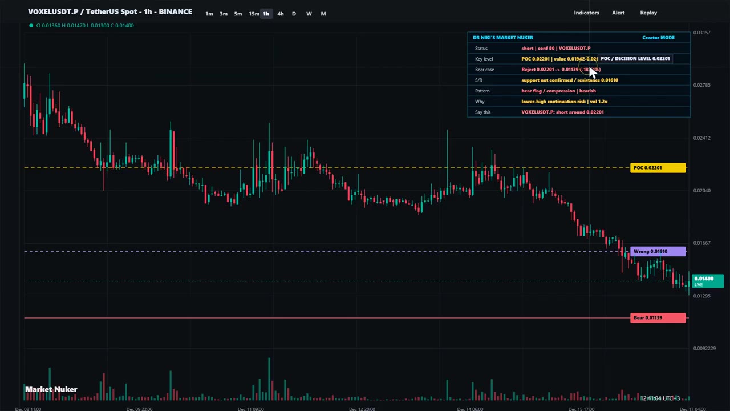Viewport: 730px width, 411px height.
Task: Switch to the daily D timeframe
Action: 294,14
